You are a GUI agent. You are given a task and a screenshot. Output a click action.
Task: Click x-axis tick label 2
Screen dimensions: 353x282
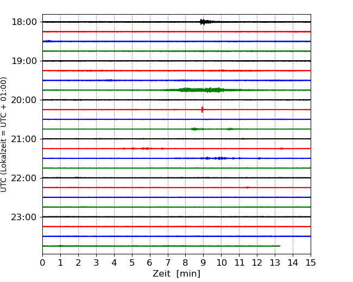pos(78,262)
